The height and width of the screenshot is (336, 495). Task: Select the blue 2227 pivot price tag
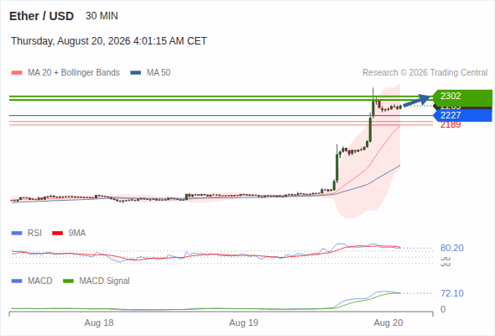point(462,115)
